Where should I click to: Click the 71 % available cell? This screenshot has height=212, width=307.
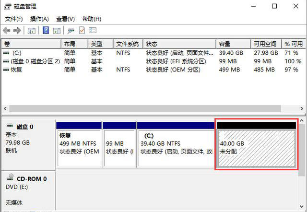(291, 53)
